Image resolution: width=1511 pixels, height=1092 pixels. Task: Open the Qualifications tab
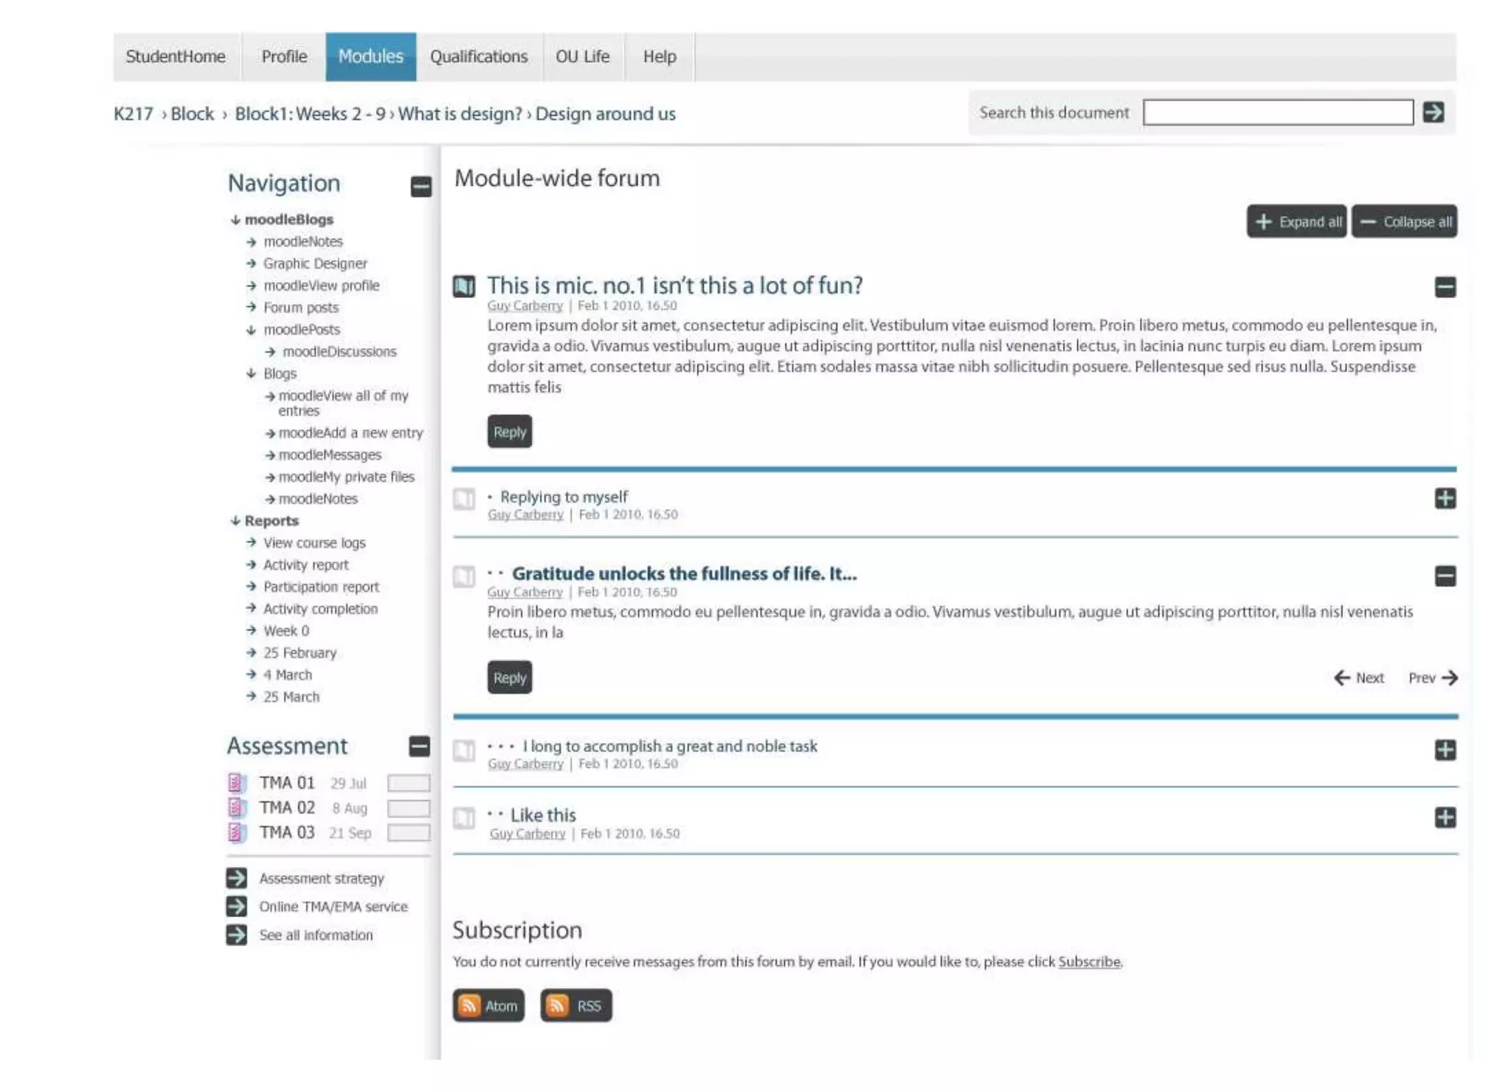point(479,57)
